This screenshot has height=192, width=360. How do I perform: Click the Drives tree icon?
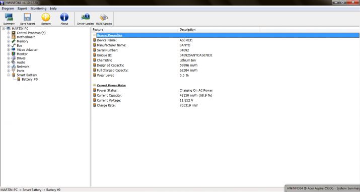pos(13,58)
